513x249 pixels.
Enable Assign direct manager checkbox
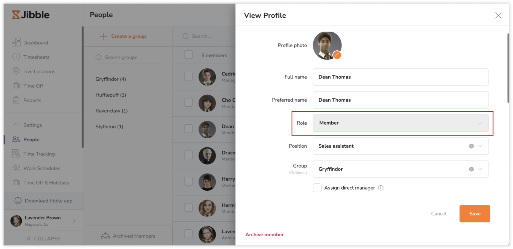coord(317,188)
